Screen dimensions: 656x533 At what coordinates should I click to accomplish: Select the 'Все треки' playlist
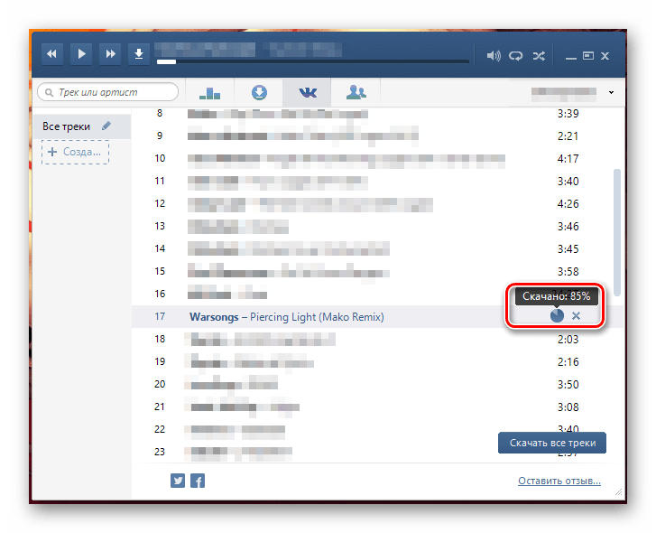pyautogui.click(x=81, y=126)
